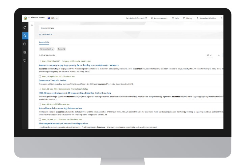The width and height of the screenshot is (248, 165).
Task: Open the Home icon in sidebar
Action: (x=25, y=28)
